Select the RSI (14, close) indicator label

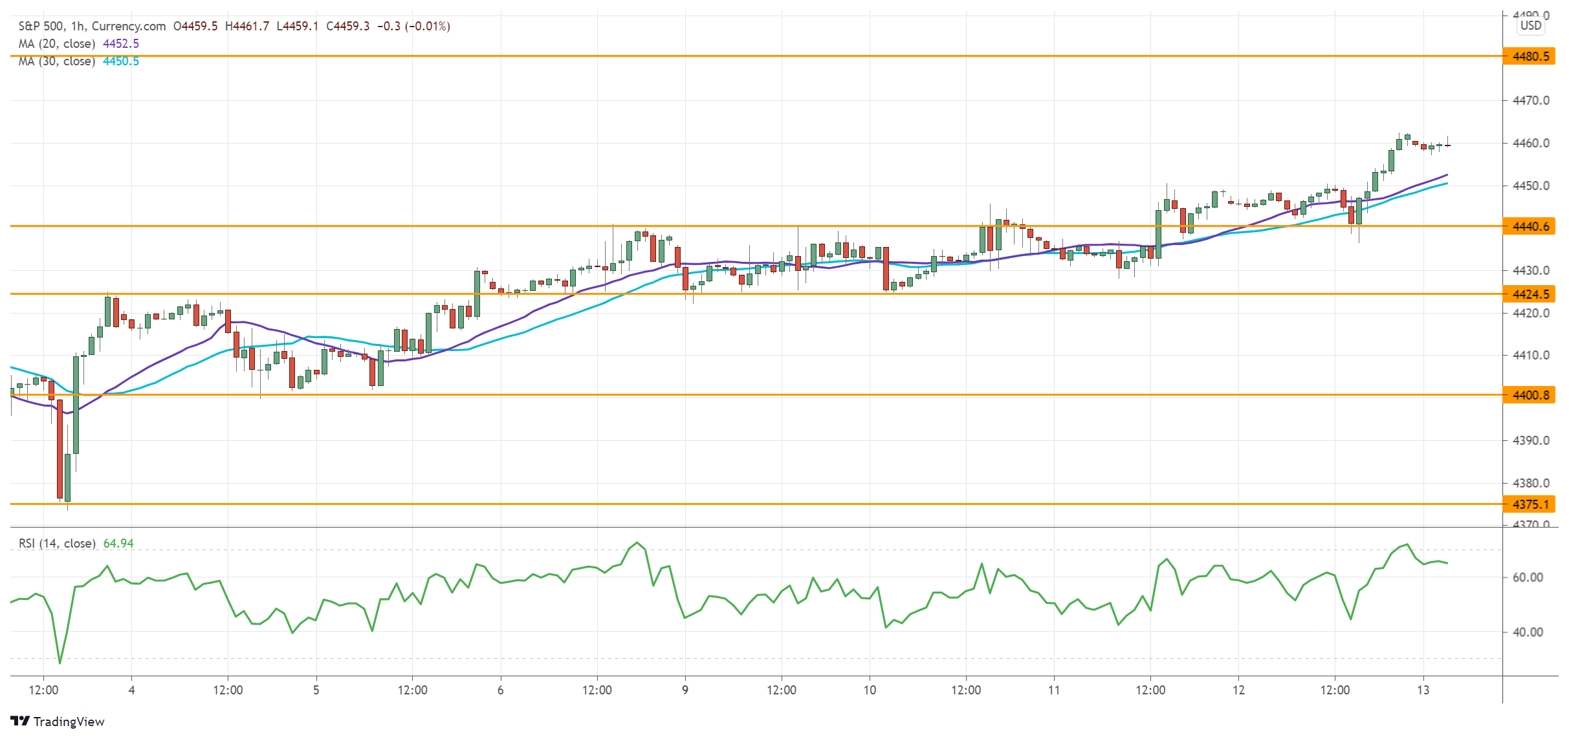(x=57, y=543)
